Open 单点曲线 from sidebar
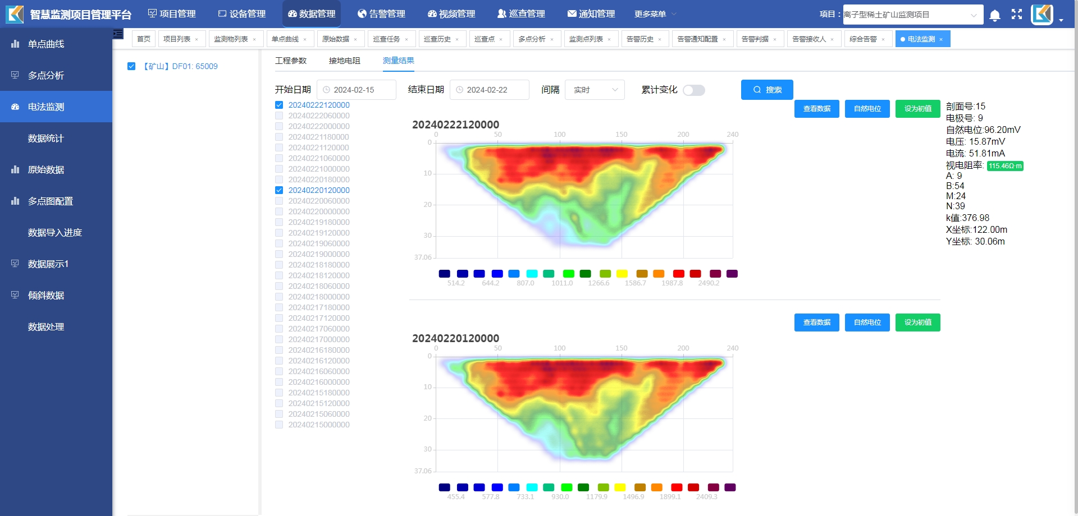The image size is (1078, 516). 46,44
